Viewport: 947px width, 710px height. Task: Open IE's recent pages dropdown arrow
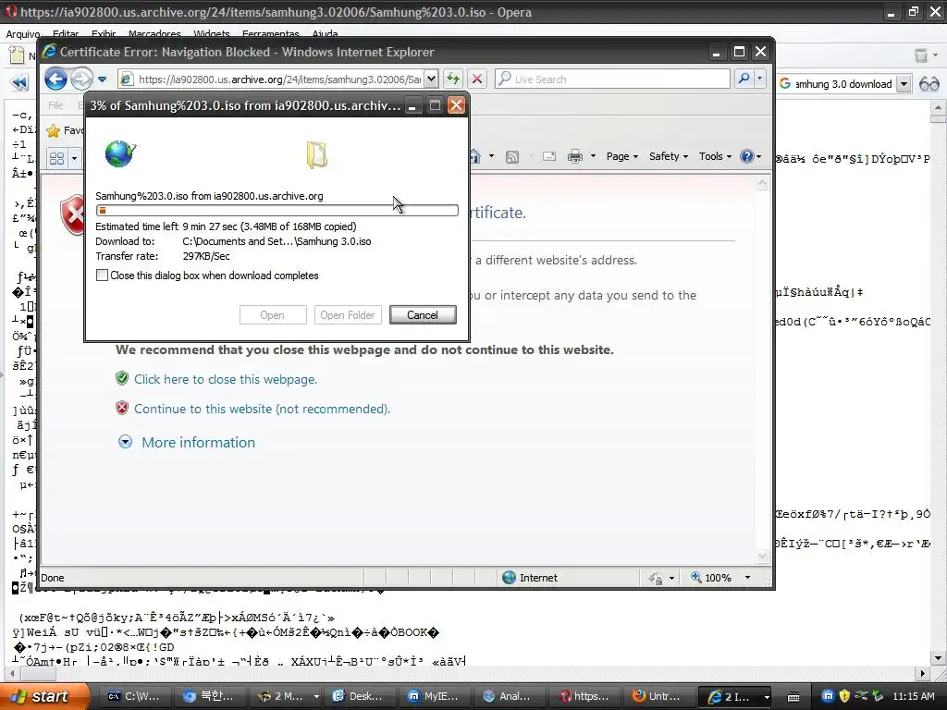pyautogui.click(x=102, y=80)
